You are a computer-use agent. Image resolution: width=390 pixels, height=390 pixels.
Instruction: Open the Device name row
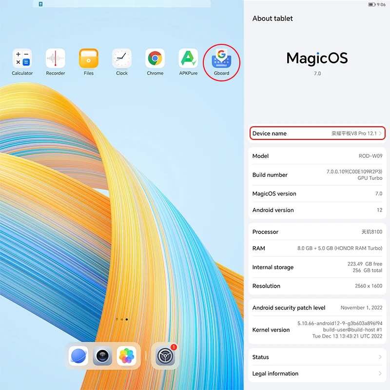[317, 133]
